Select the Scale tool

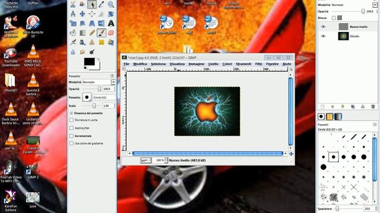[x=73, y=23]
